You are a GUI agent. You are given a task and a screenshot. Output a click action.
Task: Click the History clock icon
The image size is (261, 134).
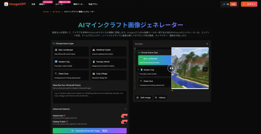click(x=156, y=98)
